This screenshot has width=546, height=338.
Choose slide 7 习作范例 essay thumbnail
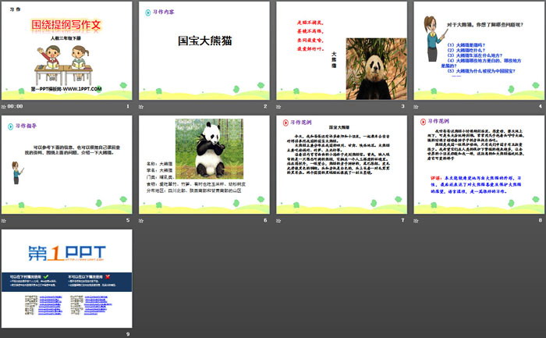(x=342, y=165)
